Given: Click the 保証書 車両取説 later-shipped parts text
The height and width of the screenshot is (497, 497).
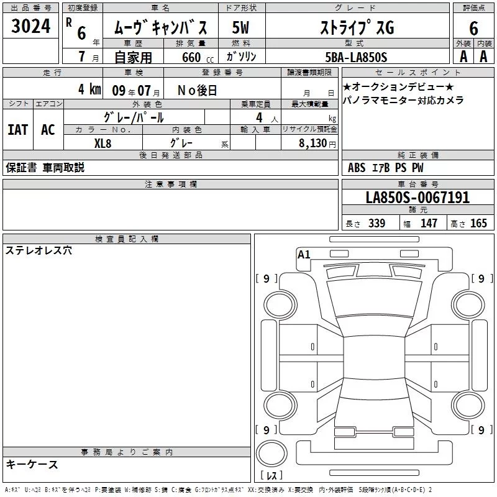Looking at the screenshot, I should click(x=45, y=168).
